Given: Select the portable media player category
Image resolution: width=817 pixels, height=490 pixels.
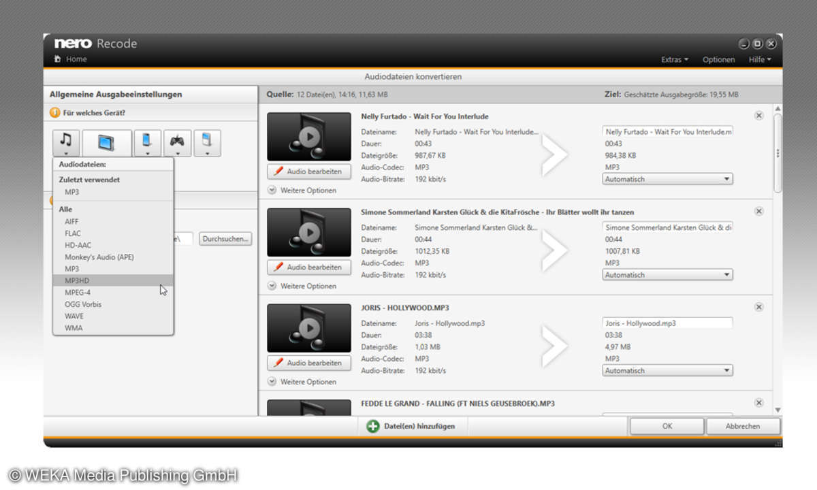Looking at the screenshot, I should pyautogui.click(x=207, y=143).
